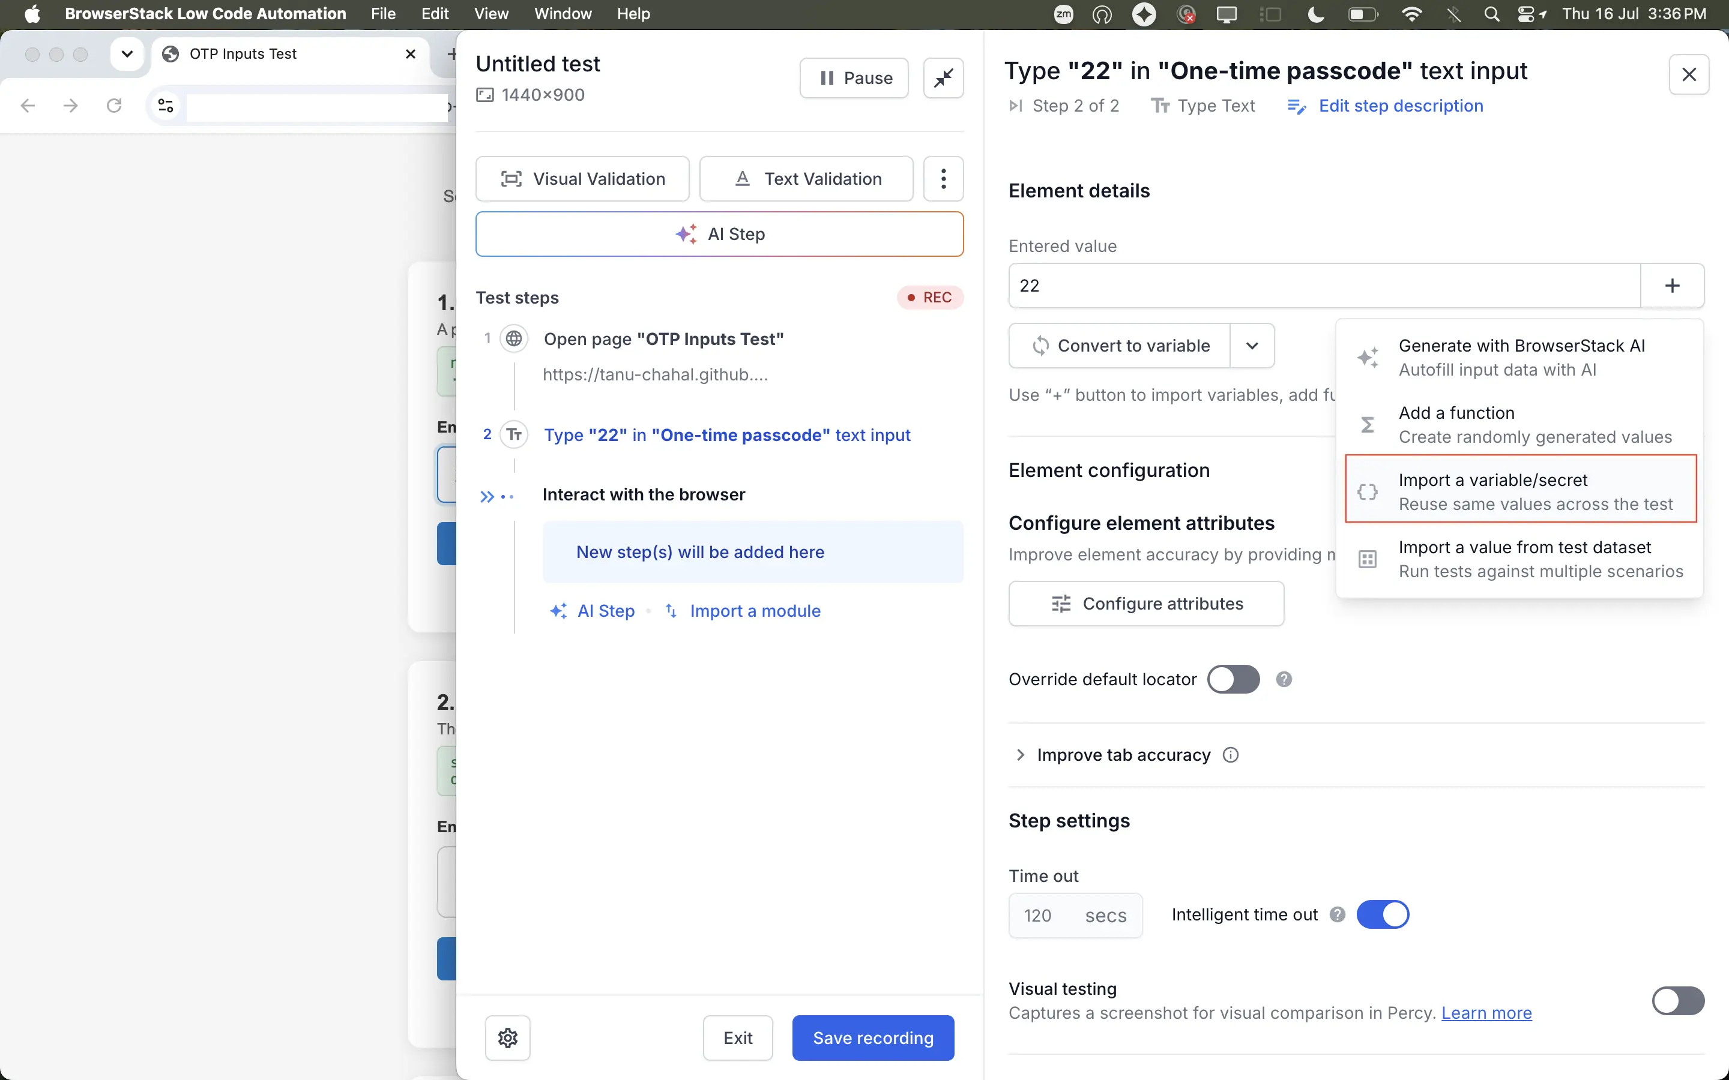Open the Apple menu
This screenshot has width=1729, height=1080.
coord(32,14)
